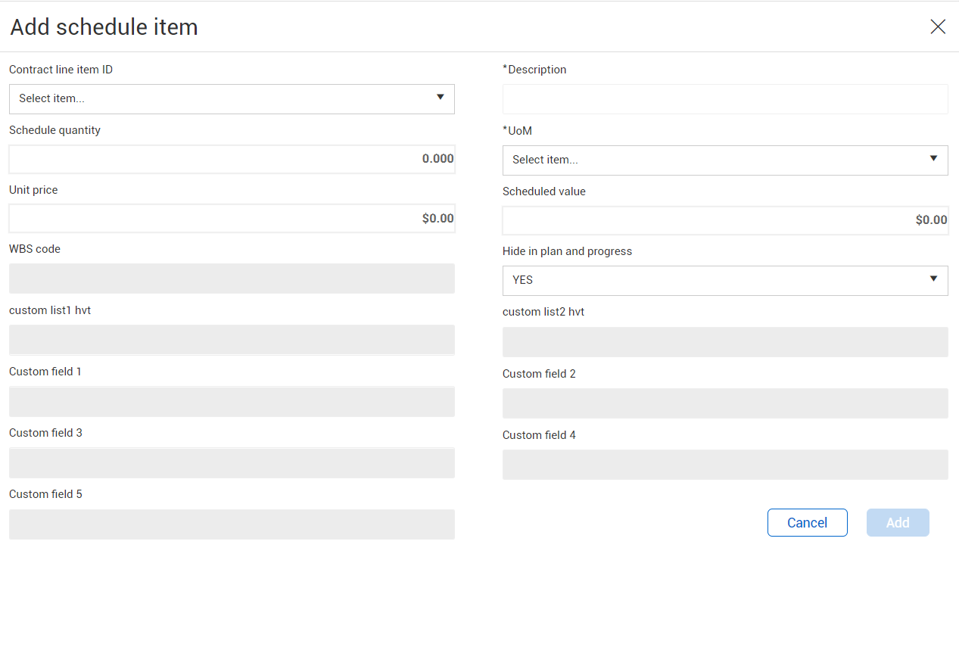Image resolution: width=959 pixels, height=666 pixels.
Task: Click the custom list1 hvt field
Action: (232, 340)
